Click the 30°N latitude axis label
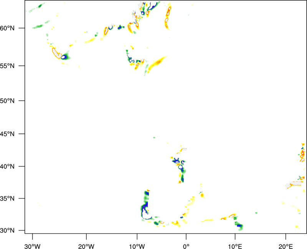The height and width of the screenshot is (249, 307). tap(7, 231)
